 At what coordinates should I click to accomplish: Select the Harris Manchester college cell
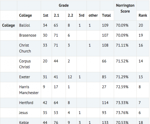click(x=29, y=90)
